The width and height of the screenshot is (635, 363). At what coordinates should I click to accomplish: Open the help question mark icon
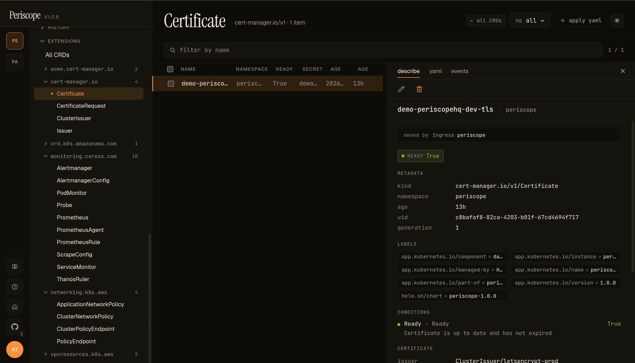point(15,287)
